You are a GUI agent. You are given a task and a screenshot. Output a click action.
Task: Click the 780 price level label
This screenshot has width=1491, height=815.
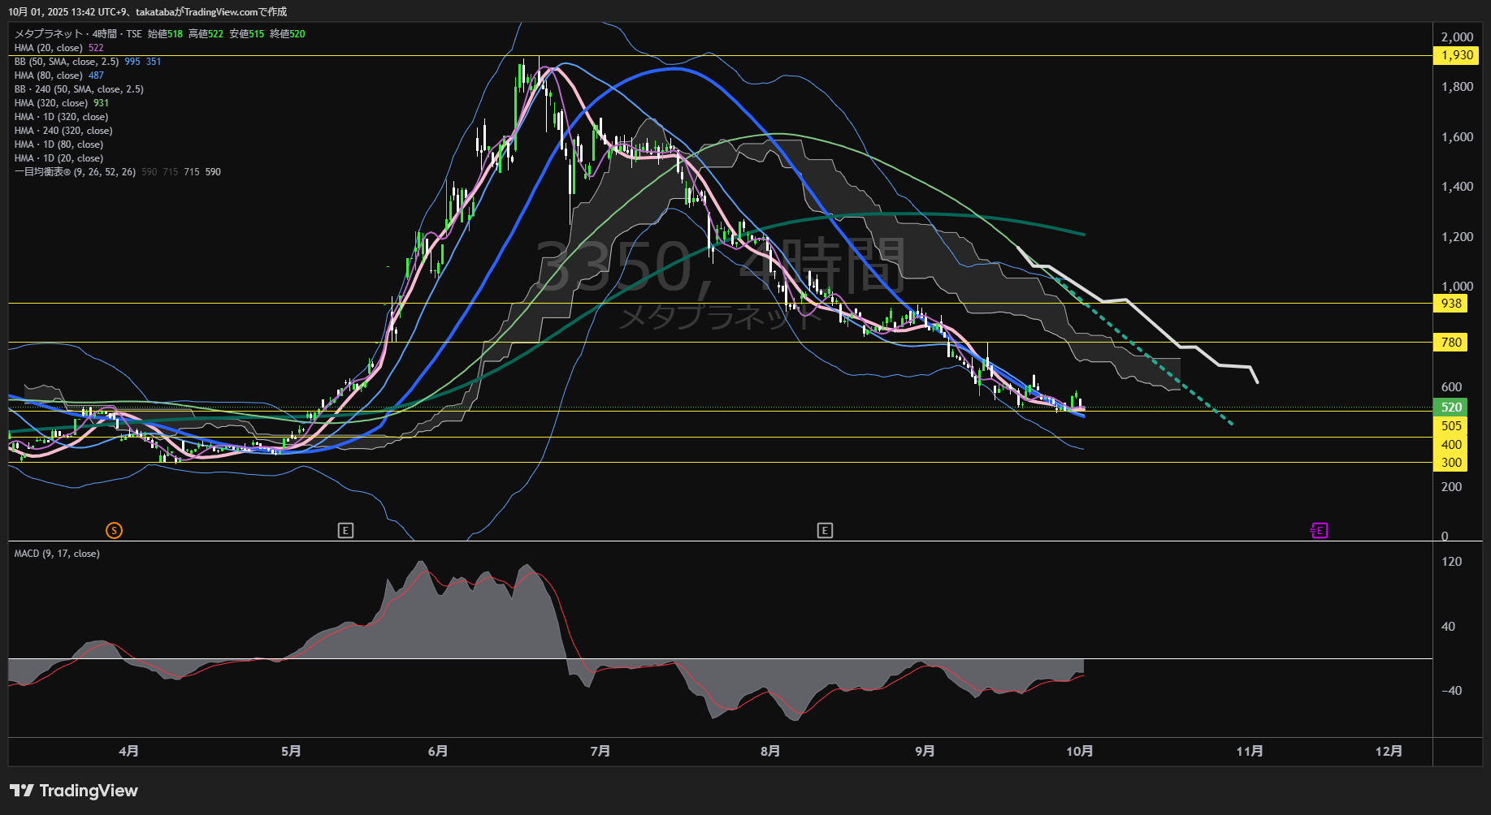pyautogui.click(x=1451, y=343)
